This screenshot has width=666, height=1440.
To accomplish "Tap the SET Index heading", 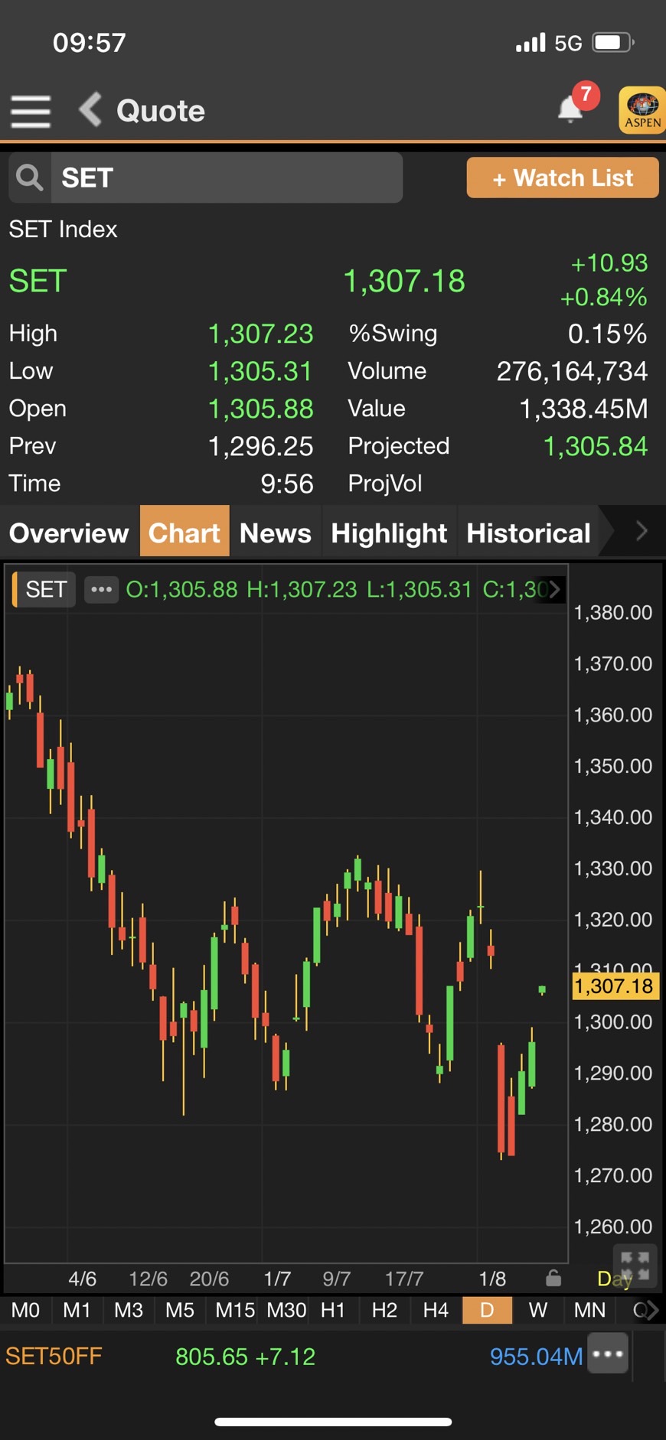I will [x=63, y=229].
